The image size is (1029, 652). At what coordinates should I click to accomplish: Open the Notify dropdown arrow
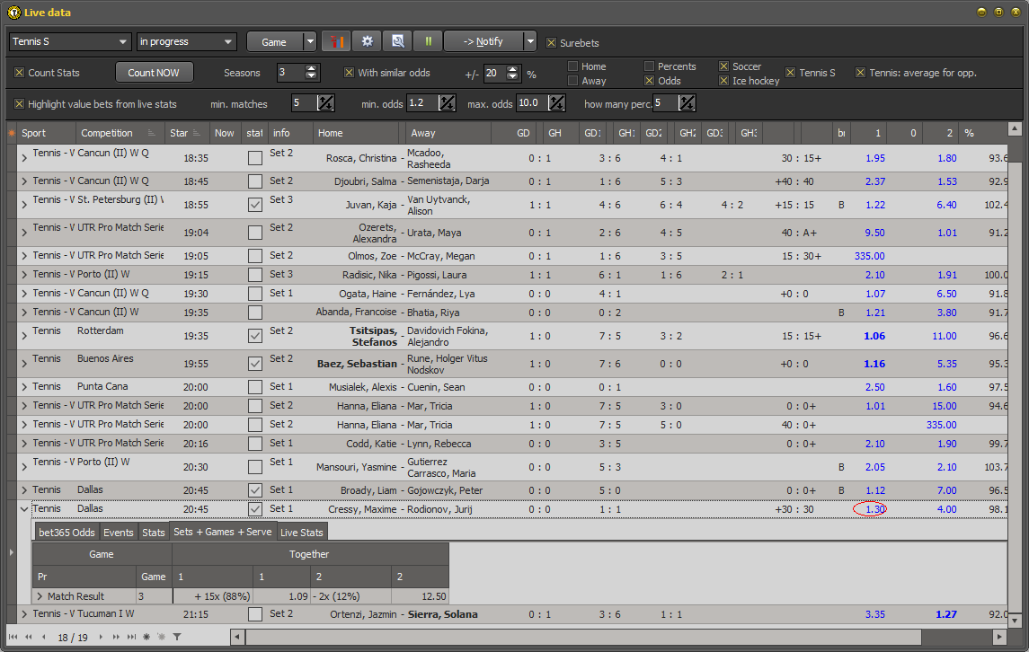point(530,40)
